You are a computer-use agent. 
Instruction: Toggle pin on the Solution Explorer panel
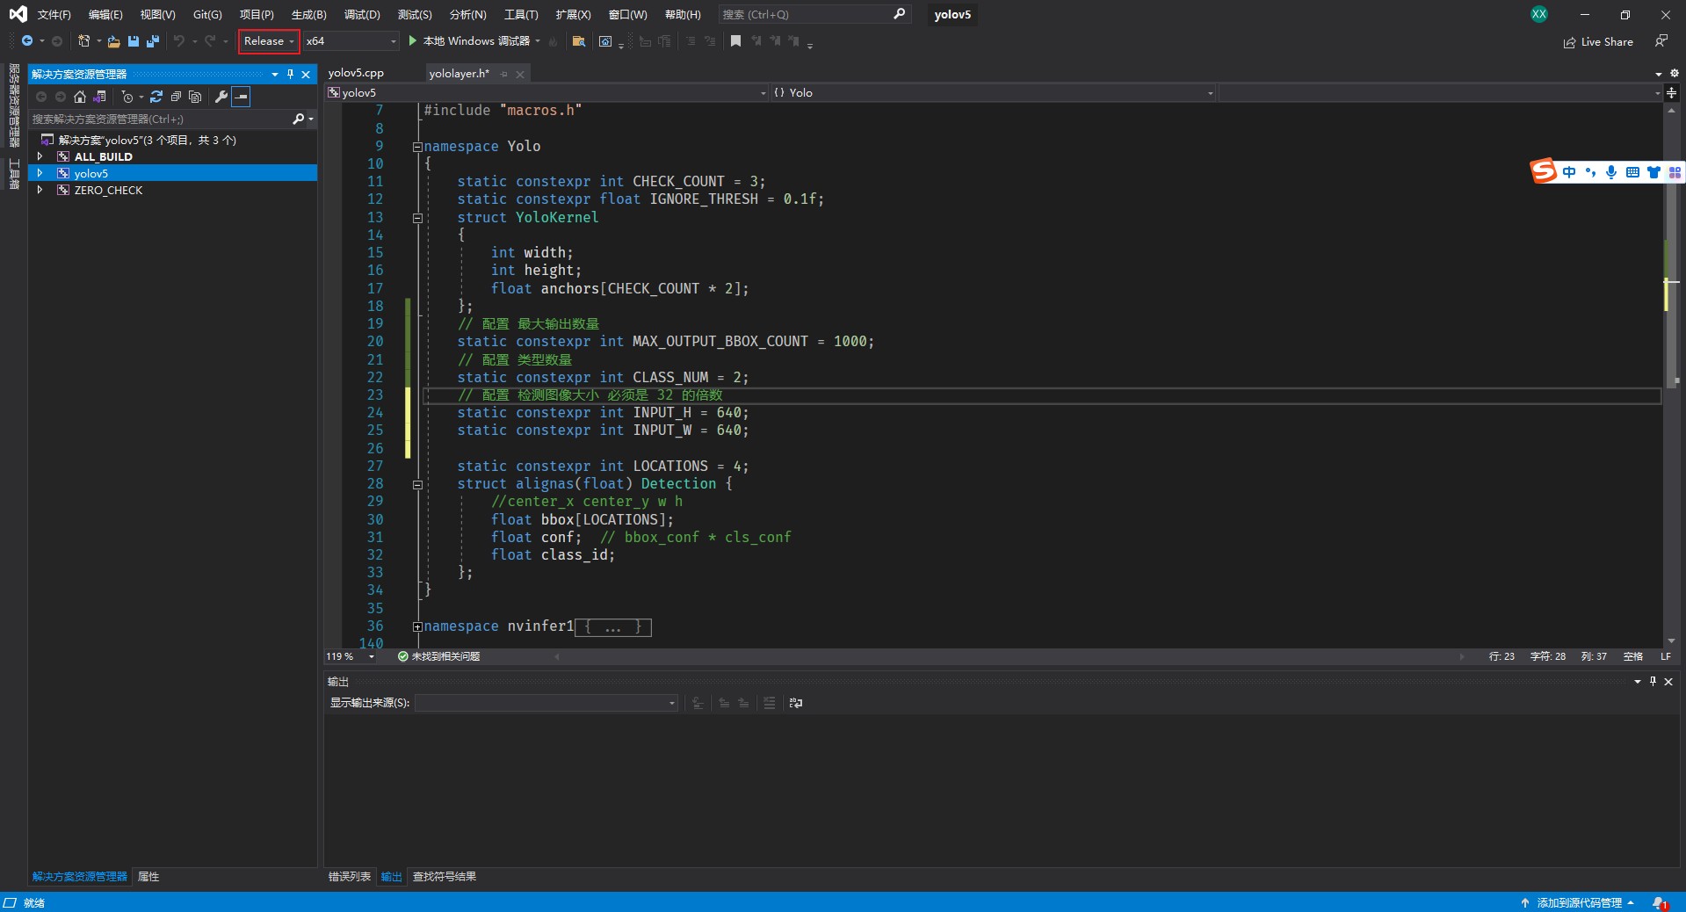coord(291,75)
